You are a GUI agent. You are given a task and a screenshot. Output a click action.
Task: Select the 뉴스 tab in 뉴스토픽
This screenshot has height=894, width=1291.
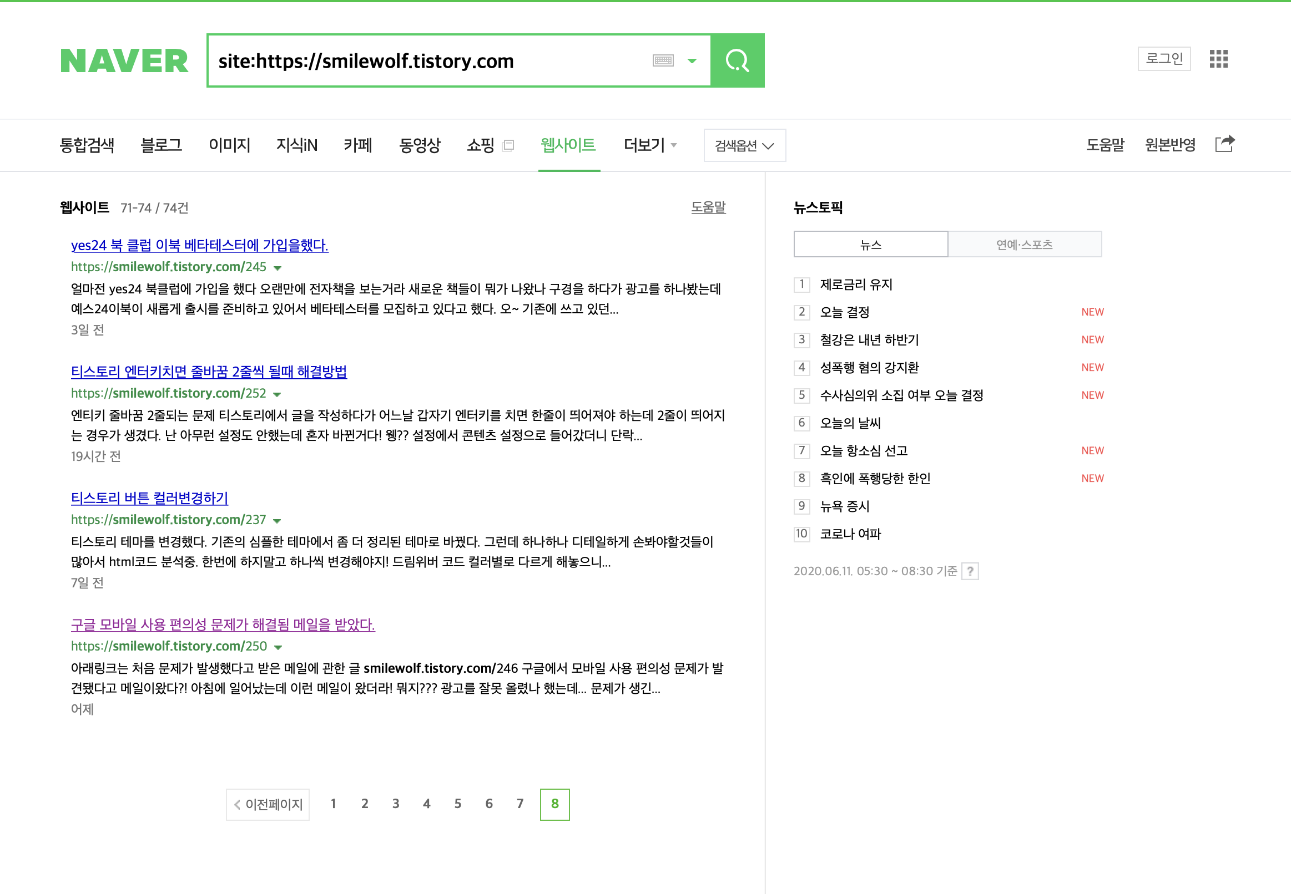[871, 244]
